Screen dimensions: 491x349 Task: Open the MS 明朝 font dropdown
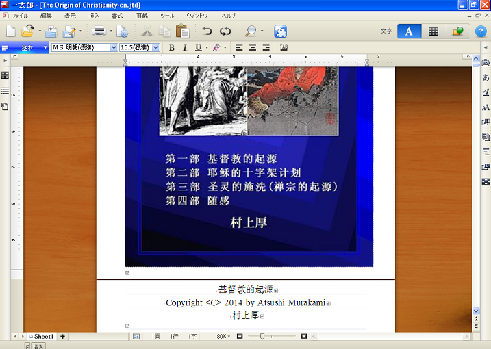click(114, 48)
